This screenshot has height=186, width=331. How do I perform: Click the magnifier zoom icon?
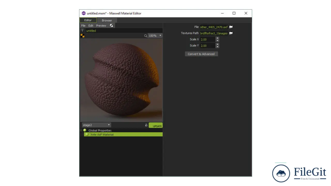tap(146, 36)
